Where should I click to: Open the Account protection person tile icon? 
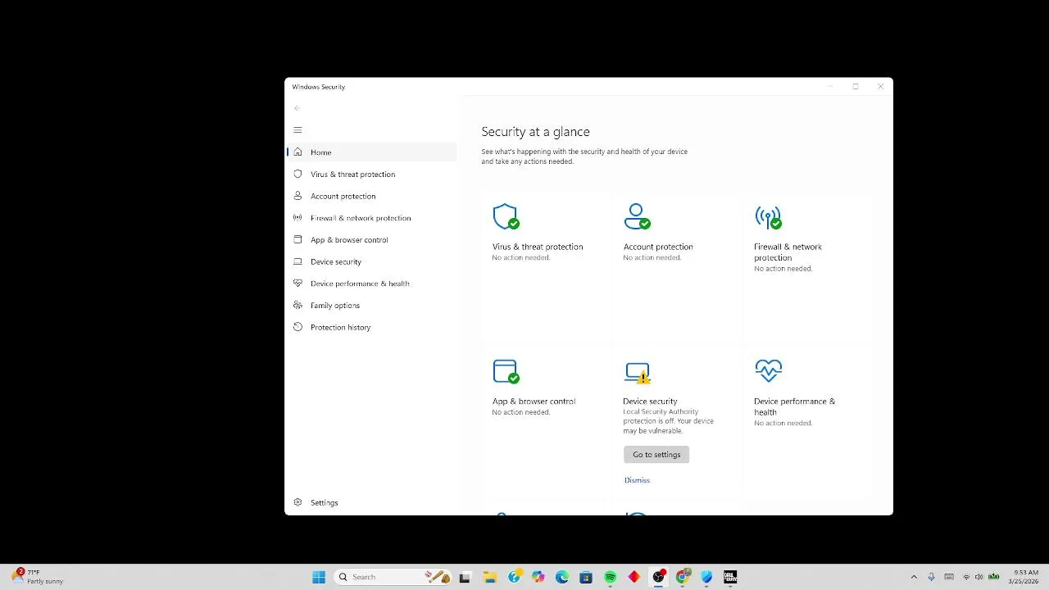click(637, 217)
